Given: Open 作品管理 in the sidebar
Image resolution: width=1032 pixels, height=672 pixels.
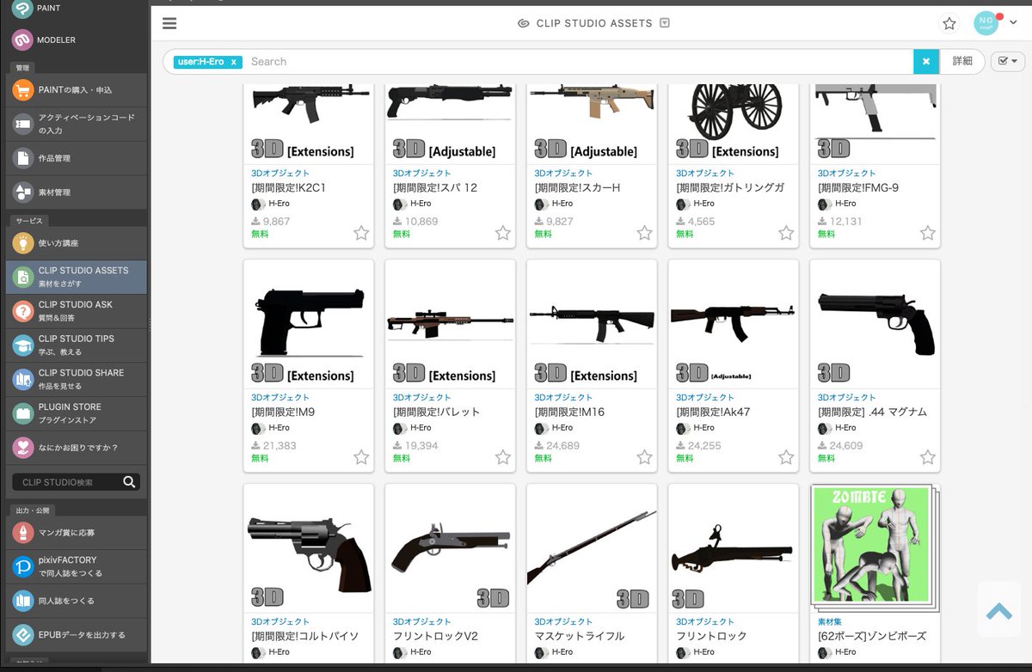Looking at the screenshot, I should coord(77,158).
